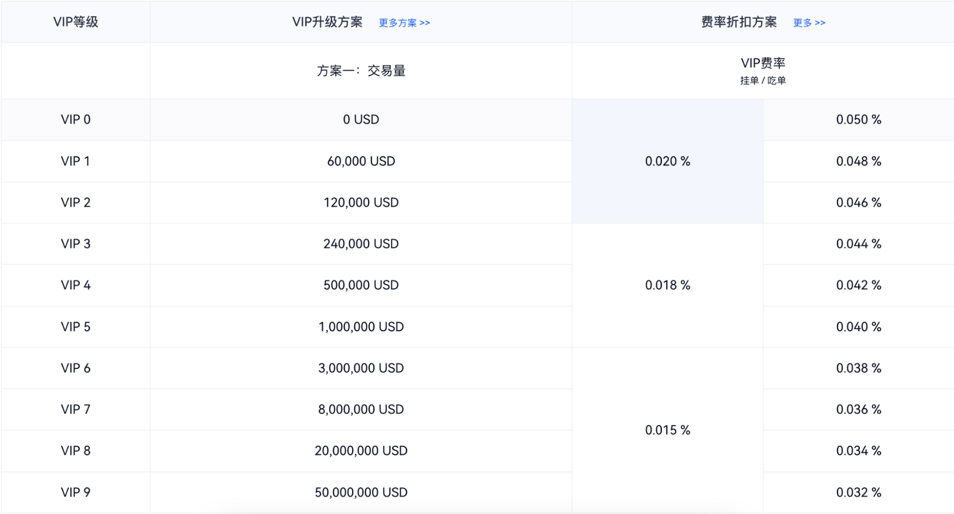Viewport: 954px width, 514px height.
Task: Click the 500,000 USD volume cell
Action: click(361, 285)
